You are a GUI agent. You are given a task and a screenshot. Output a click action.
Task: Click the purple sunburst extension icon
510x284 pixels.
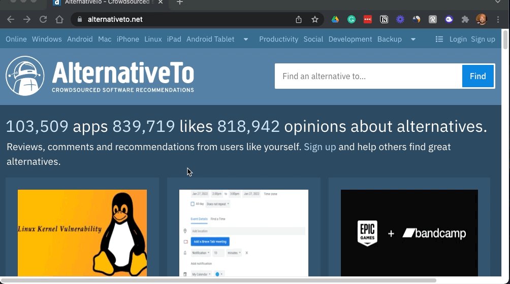point(400,19)
